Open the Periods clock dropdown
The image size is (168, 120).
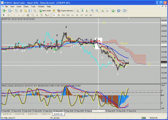click(x=119, y=10)
